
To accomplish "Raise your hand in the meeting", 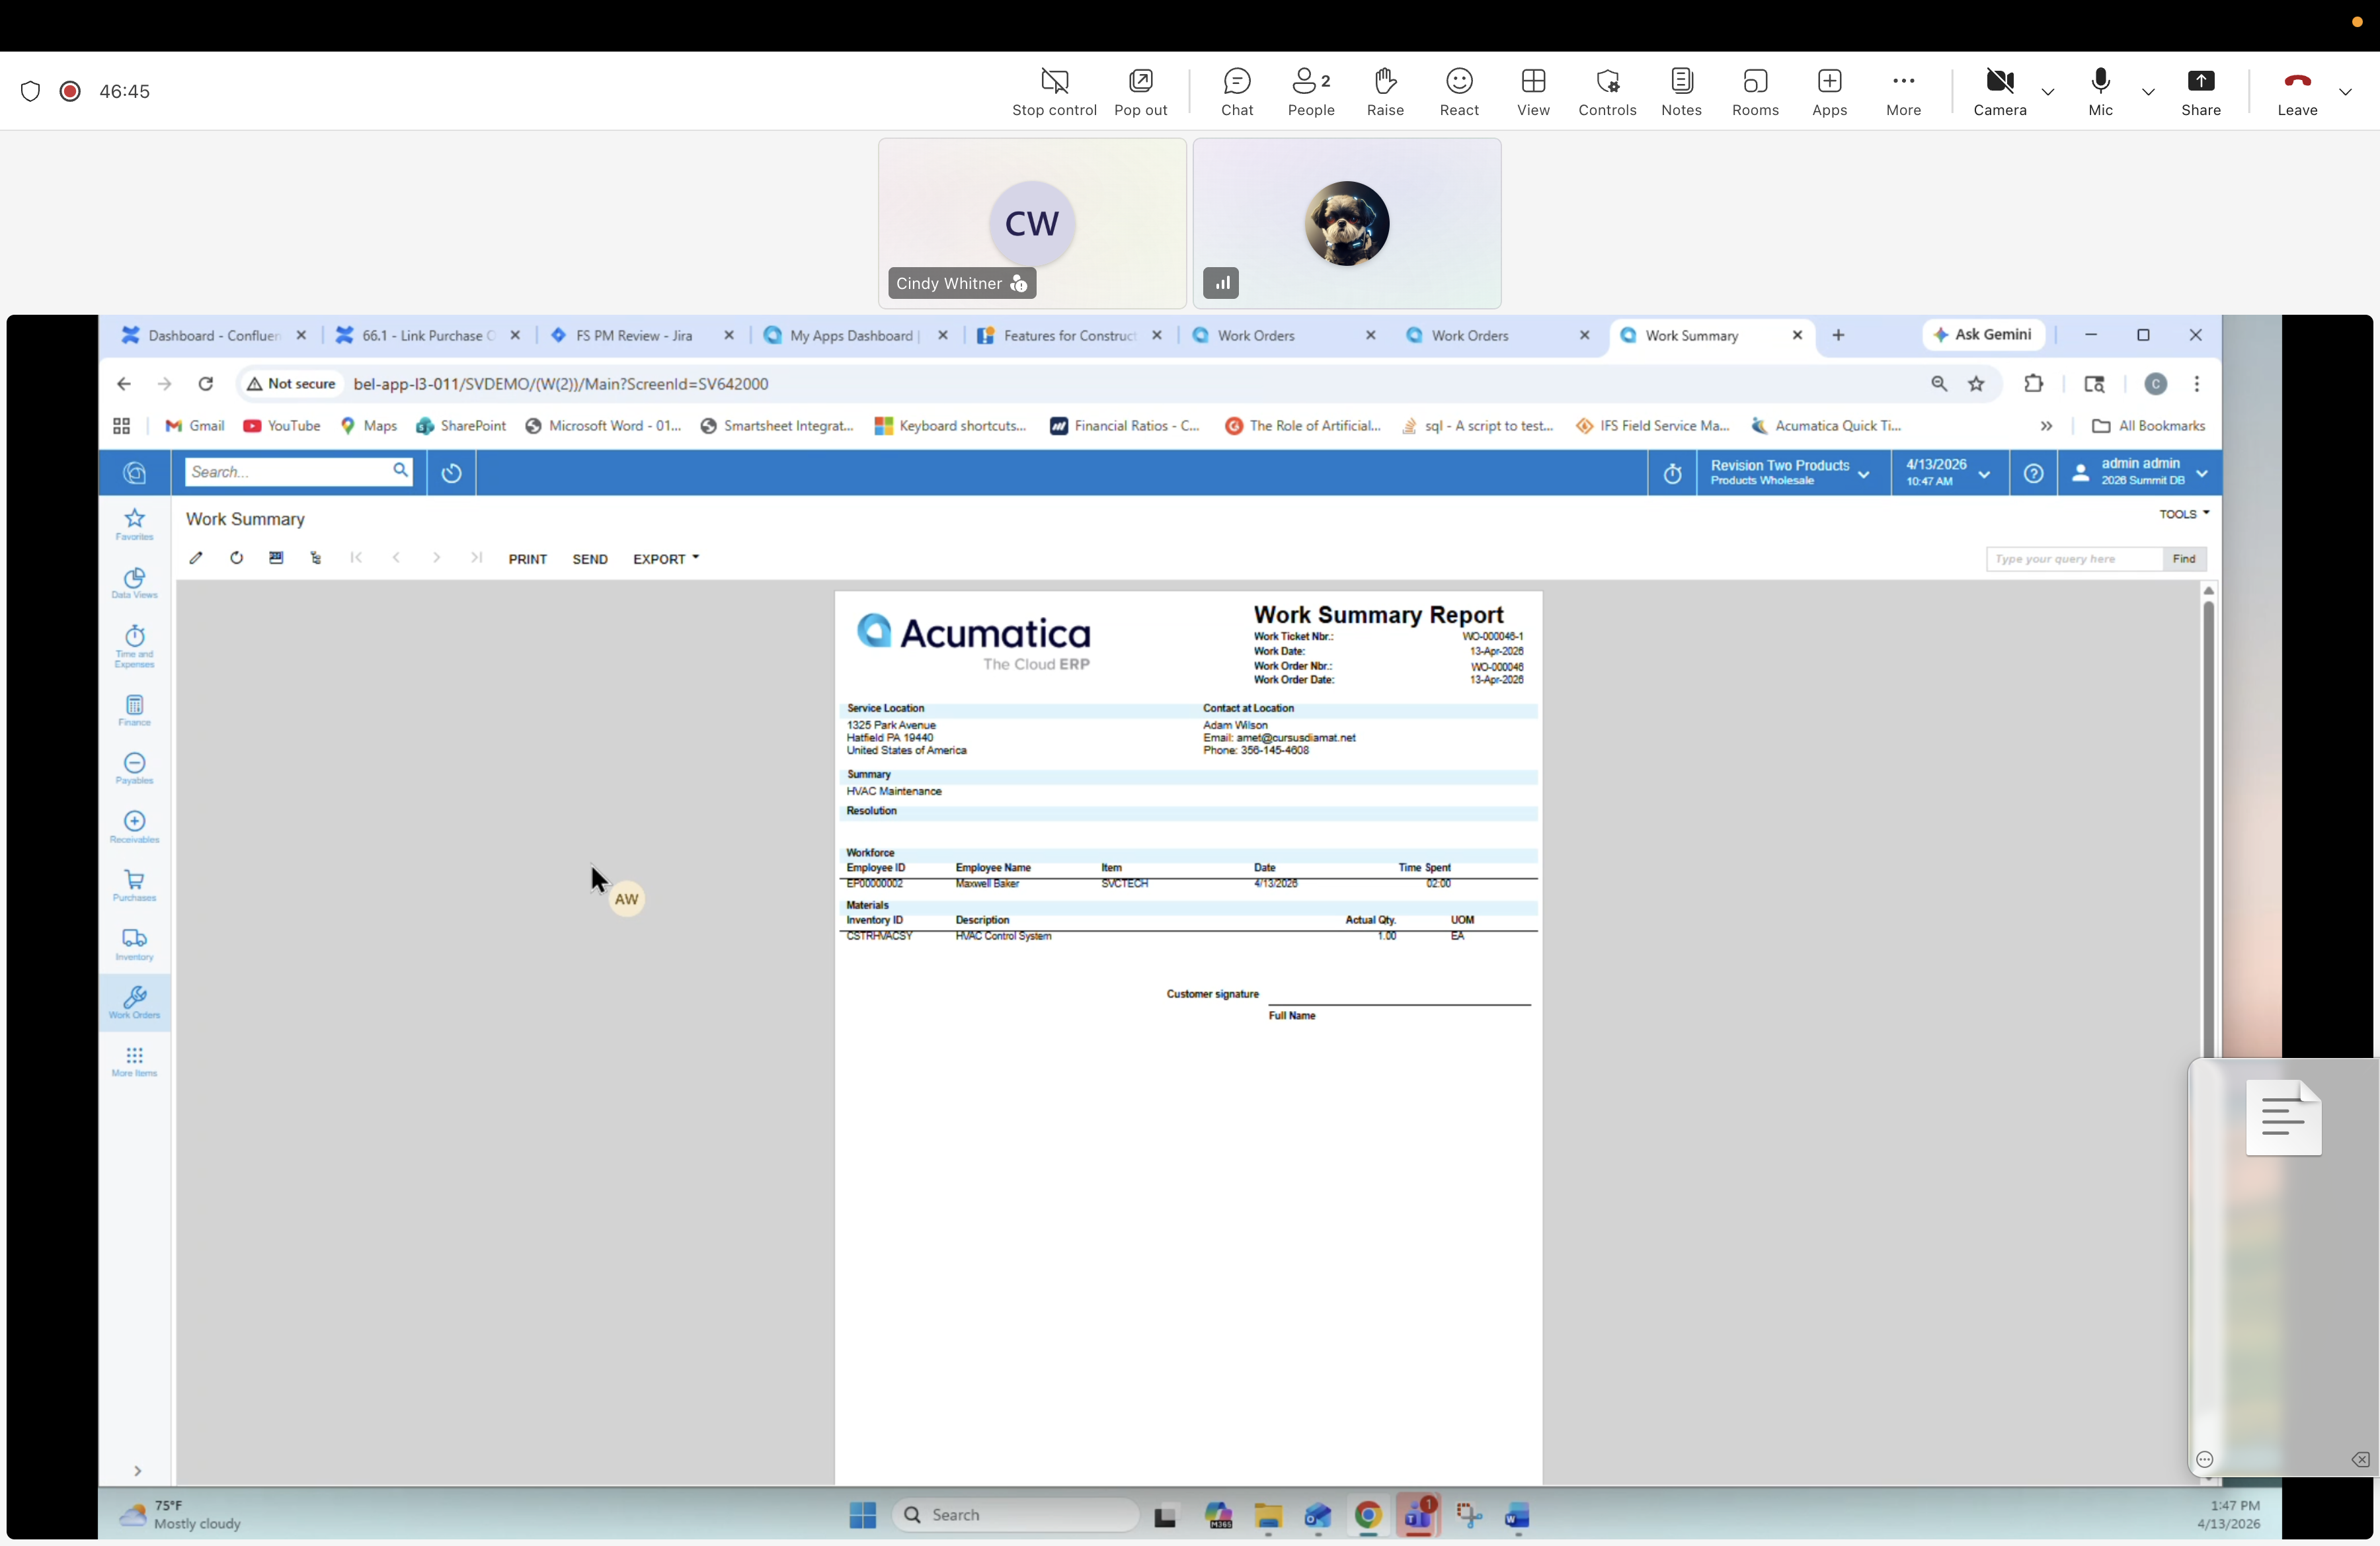I will click(x=1385, y=91).
